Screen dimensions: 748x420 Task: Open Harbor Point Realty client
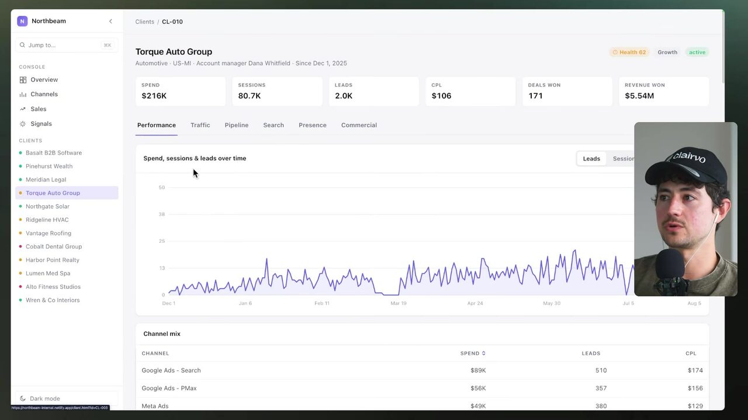67,260
